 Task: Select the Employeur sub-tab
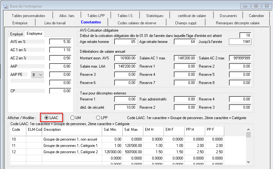[x=35, y=33]
